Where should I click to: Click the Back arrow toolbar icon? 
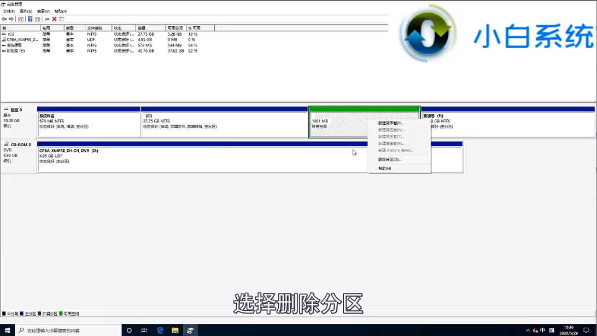[4, 19]
